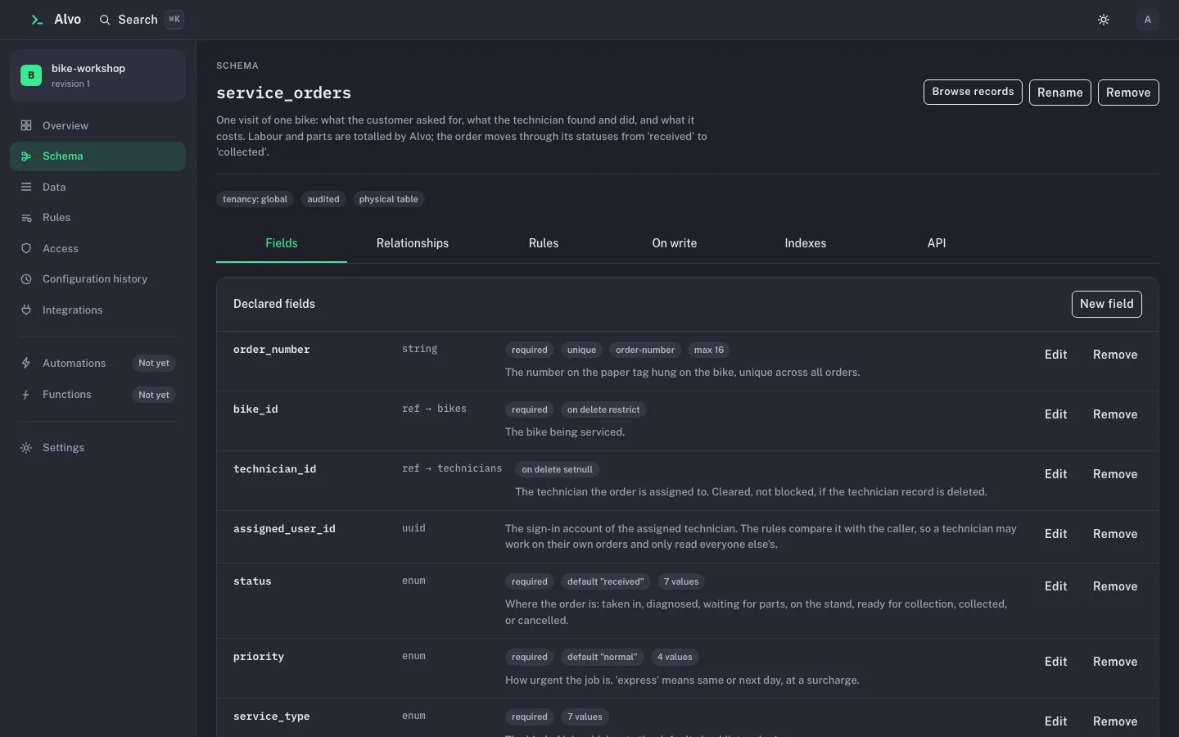The image size is (1179, 737).
Task: Click the 'on delete setnull' badge
Action: point(557,469)
